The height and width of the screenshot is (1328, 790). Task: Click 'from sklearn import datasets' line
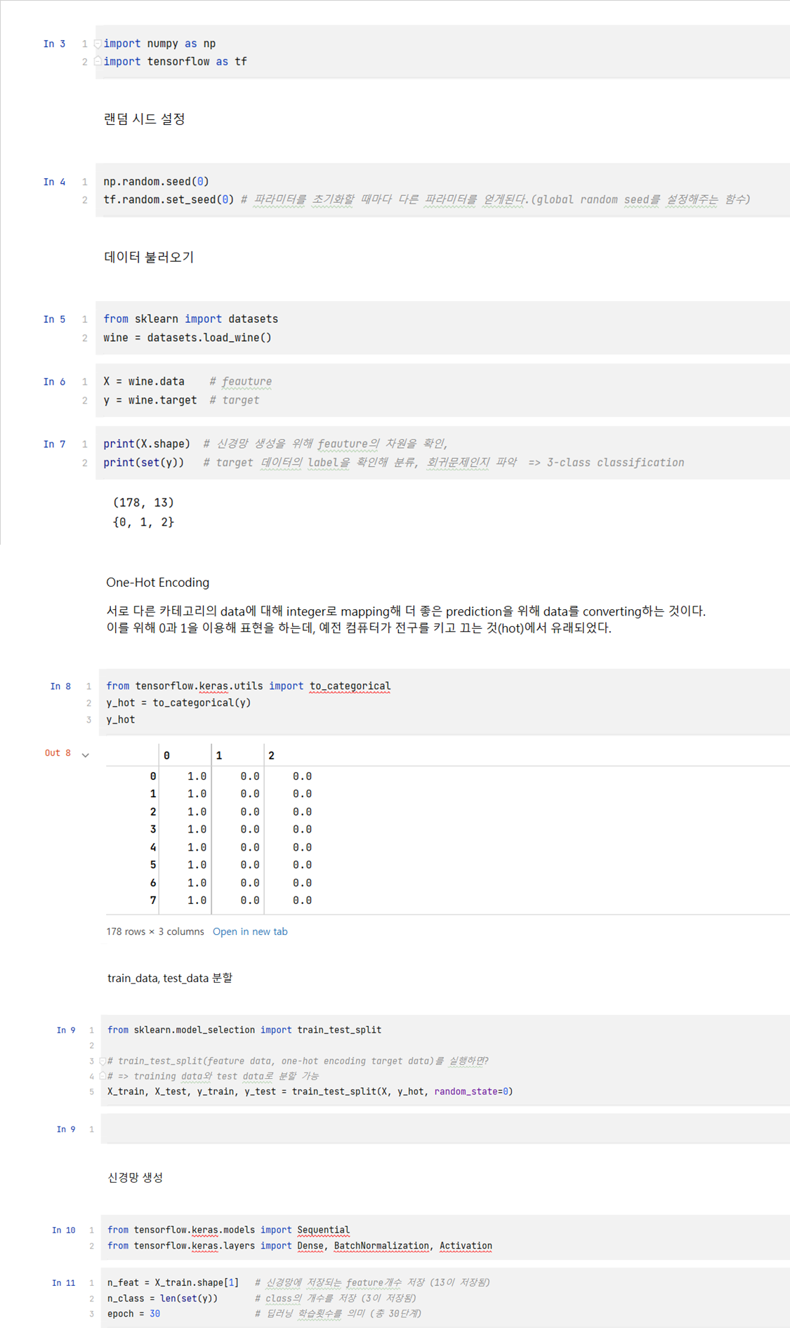tap(191, 319)
